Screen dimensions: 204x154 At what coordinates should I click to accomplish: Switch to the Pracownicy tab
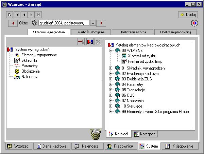coord(121,146)
